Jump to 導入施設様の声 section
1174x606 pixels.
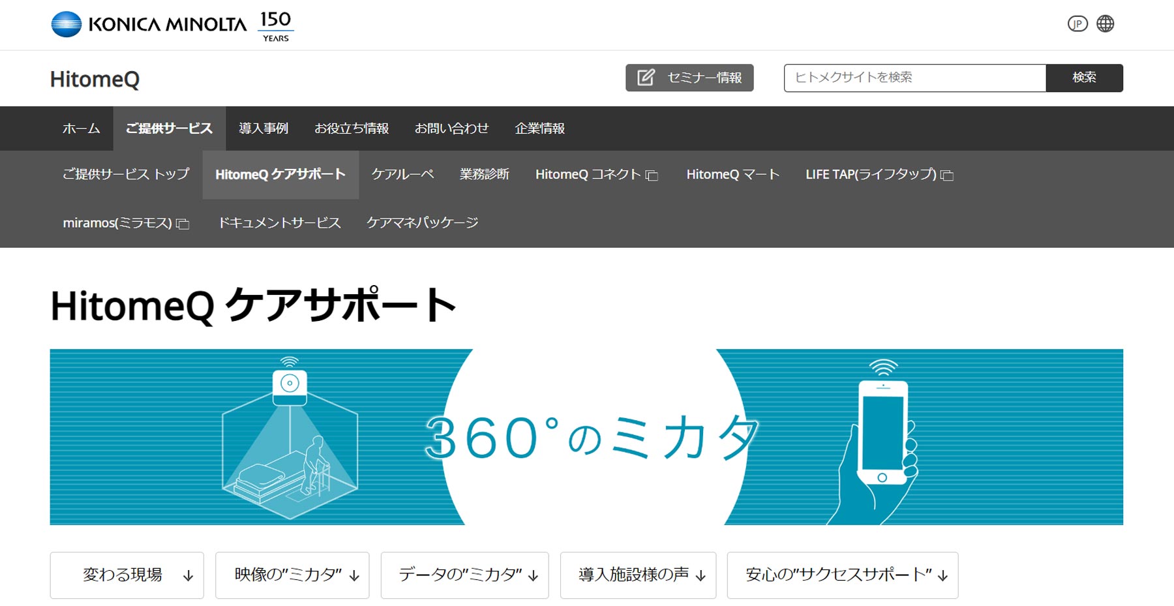pyautogui.click(x=638, y=575)
